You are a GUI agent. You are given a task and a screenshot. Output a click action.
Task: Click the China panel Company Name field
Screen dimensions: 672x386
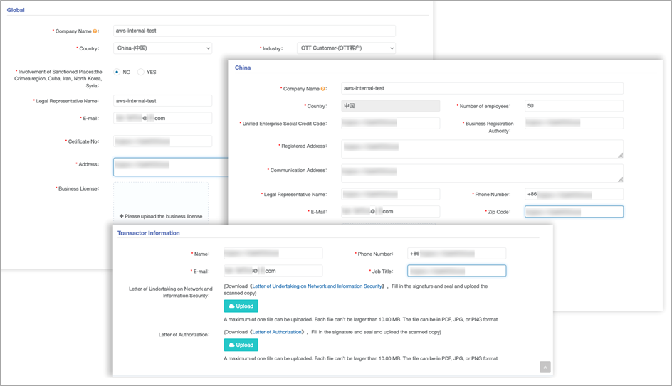(x=483, y=89)
